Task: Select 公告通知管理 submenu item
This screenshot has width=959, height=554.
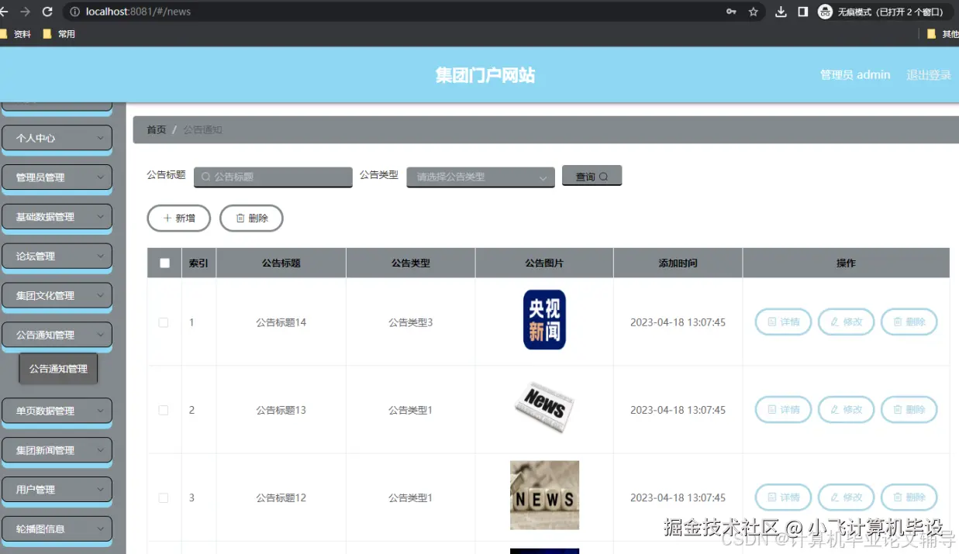Action: tap(58, 369)
